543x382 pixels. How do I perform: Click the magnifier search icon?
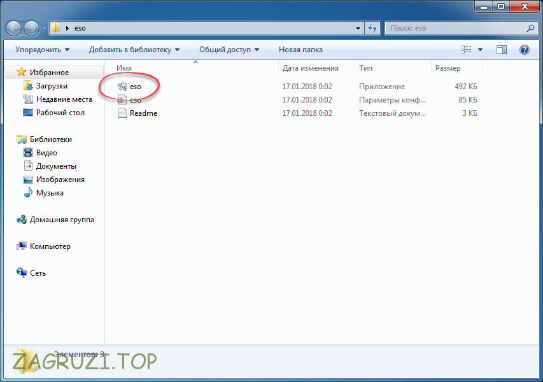(530, 29)
